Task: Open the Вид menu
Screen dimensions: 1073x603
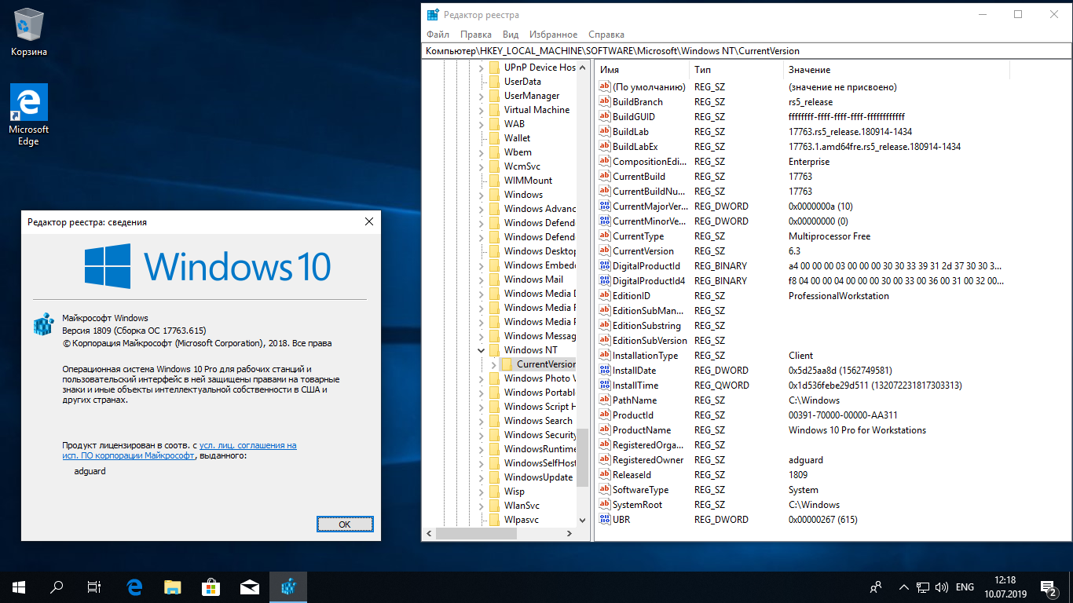Action: click(511, 35)
